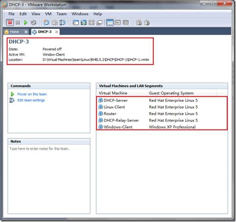
Task: Click Red Hat Enterprise Linux 5 beside Router
Action: click(173, 114)
